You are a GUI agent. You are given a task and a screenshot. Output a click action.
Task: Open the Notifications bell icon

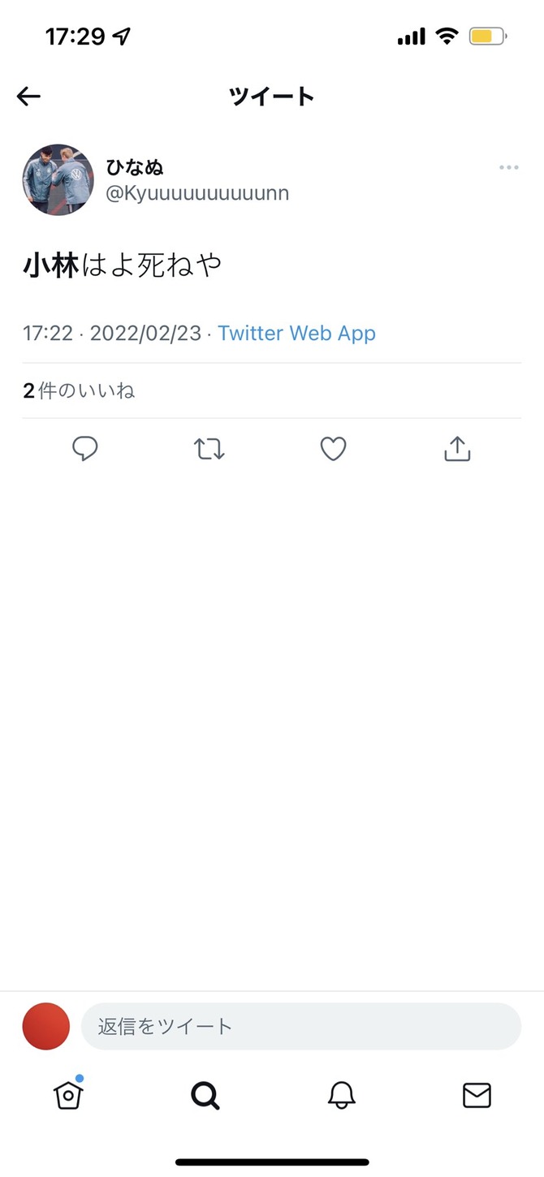pyautogui.click(x=341, y=1096)
